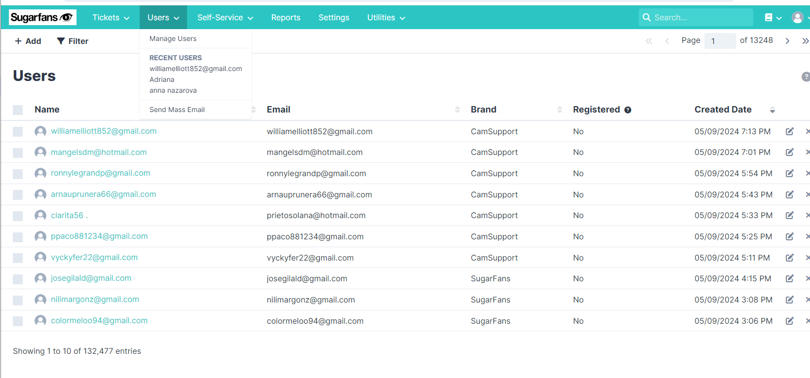
Task: Click the Registered column info icon
Action: (628, 110)
